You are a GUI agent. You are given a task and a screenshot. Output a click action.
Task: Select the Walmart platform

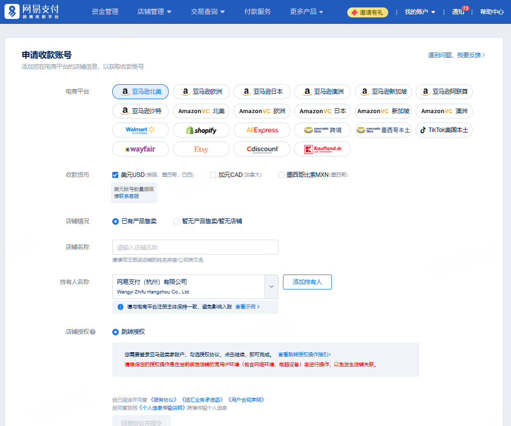pyautogui.click(x=140, y=130)
